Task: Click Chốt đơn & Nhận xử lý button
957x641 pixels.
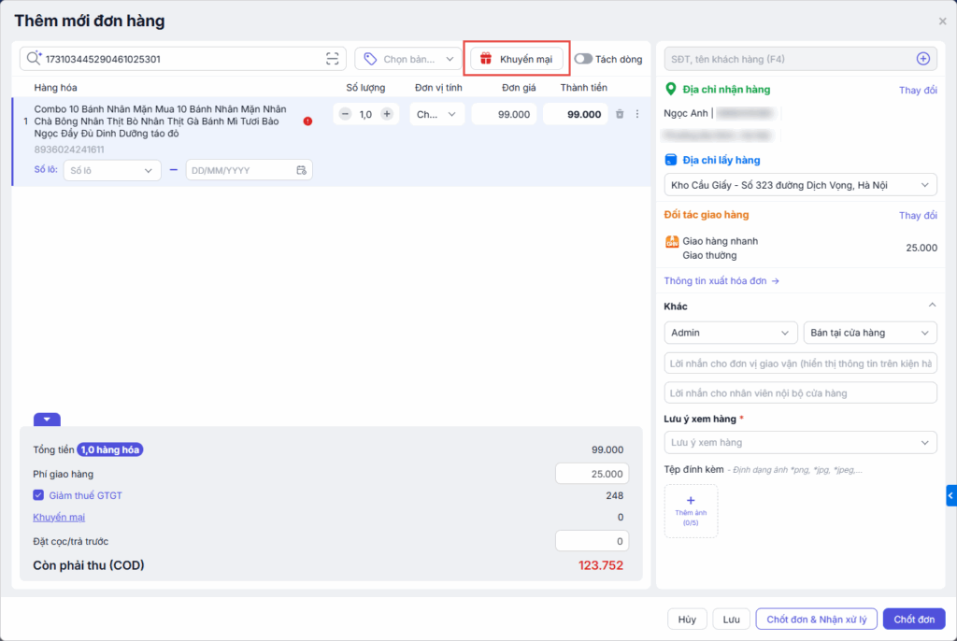Action: (x=817, y=619)
